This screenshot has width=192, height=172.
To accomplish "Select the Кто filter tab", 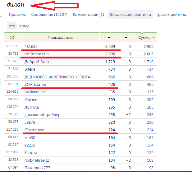I will click(12, 26).
